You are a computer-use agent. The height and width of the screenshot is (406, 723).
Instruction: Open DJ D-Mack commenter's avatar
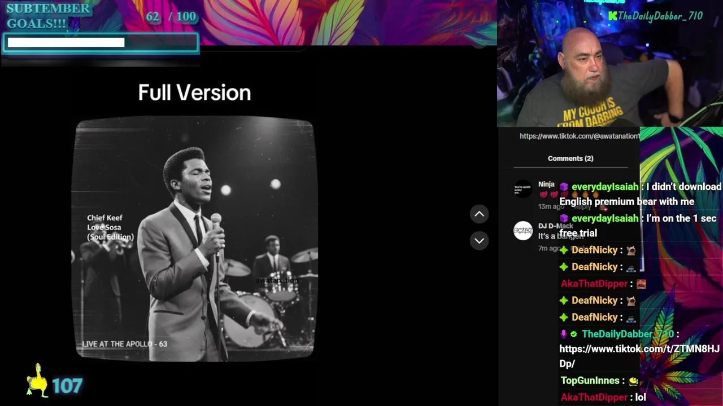[523, 231]
